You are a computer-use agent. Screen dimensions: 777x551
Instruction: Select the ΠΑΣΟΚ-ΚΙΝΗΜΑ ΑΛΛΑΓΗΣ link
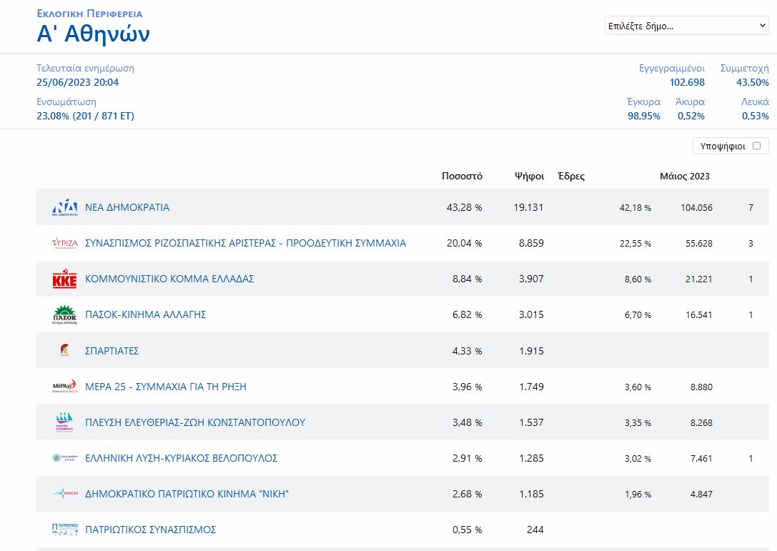pos(146,314)
